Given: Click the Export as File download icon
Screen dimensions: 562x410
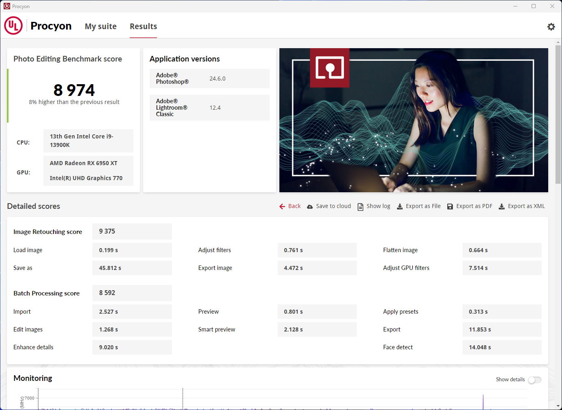Looking at the screenshot, I should 400,206.
